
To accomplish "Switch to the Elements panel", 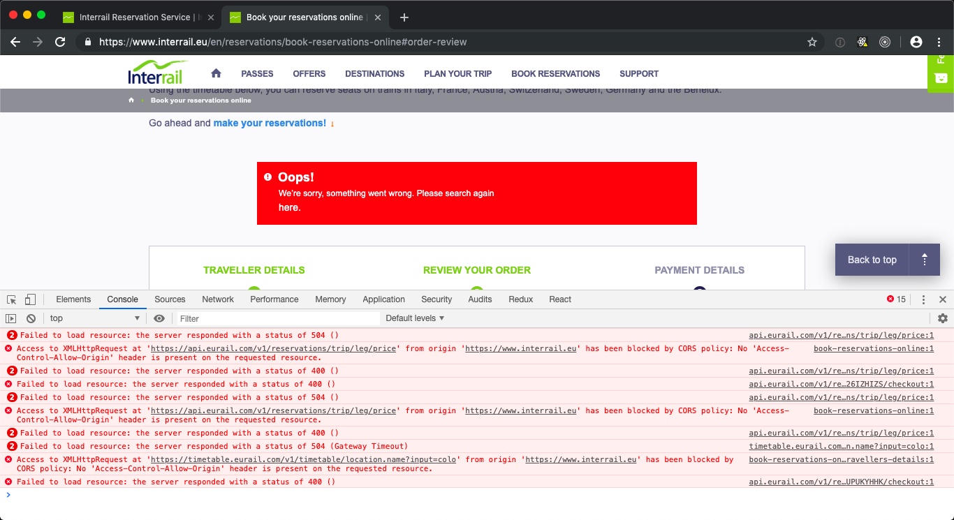I will click(x=73, y=299).
